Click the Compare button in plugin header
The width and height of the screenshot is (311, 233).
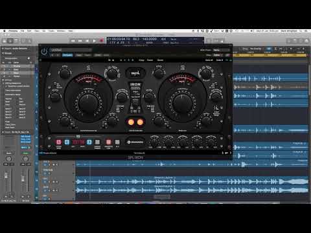point(67,55)
